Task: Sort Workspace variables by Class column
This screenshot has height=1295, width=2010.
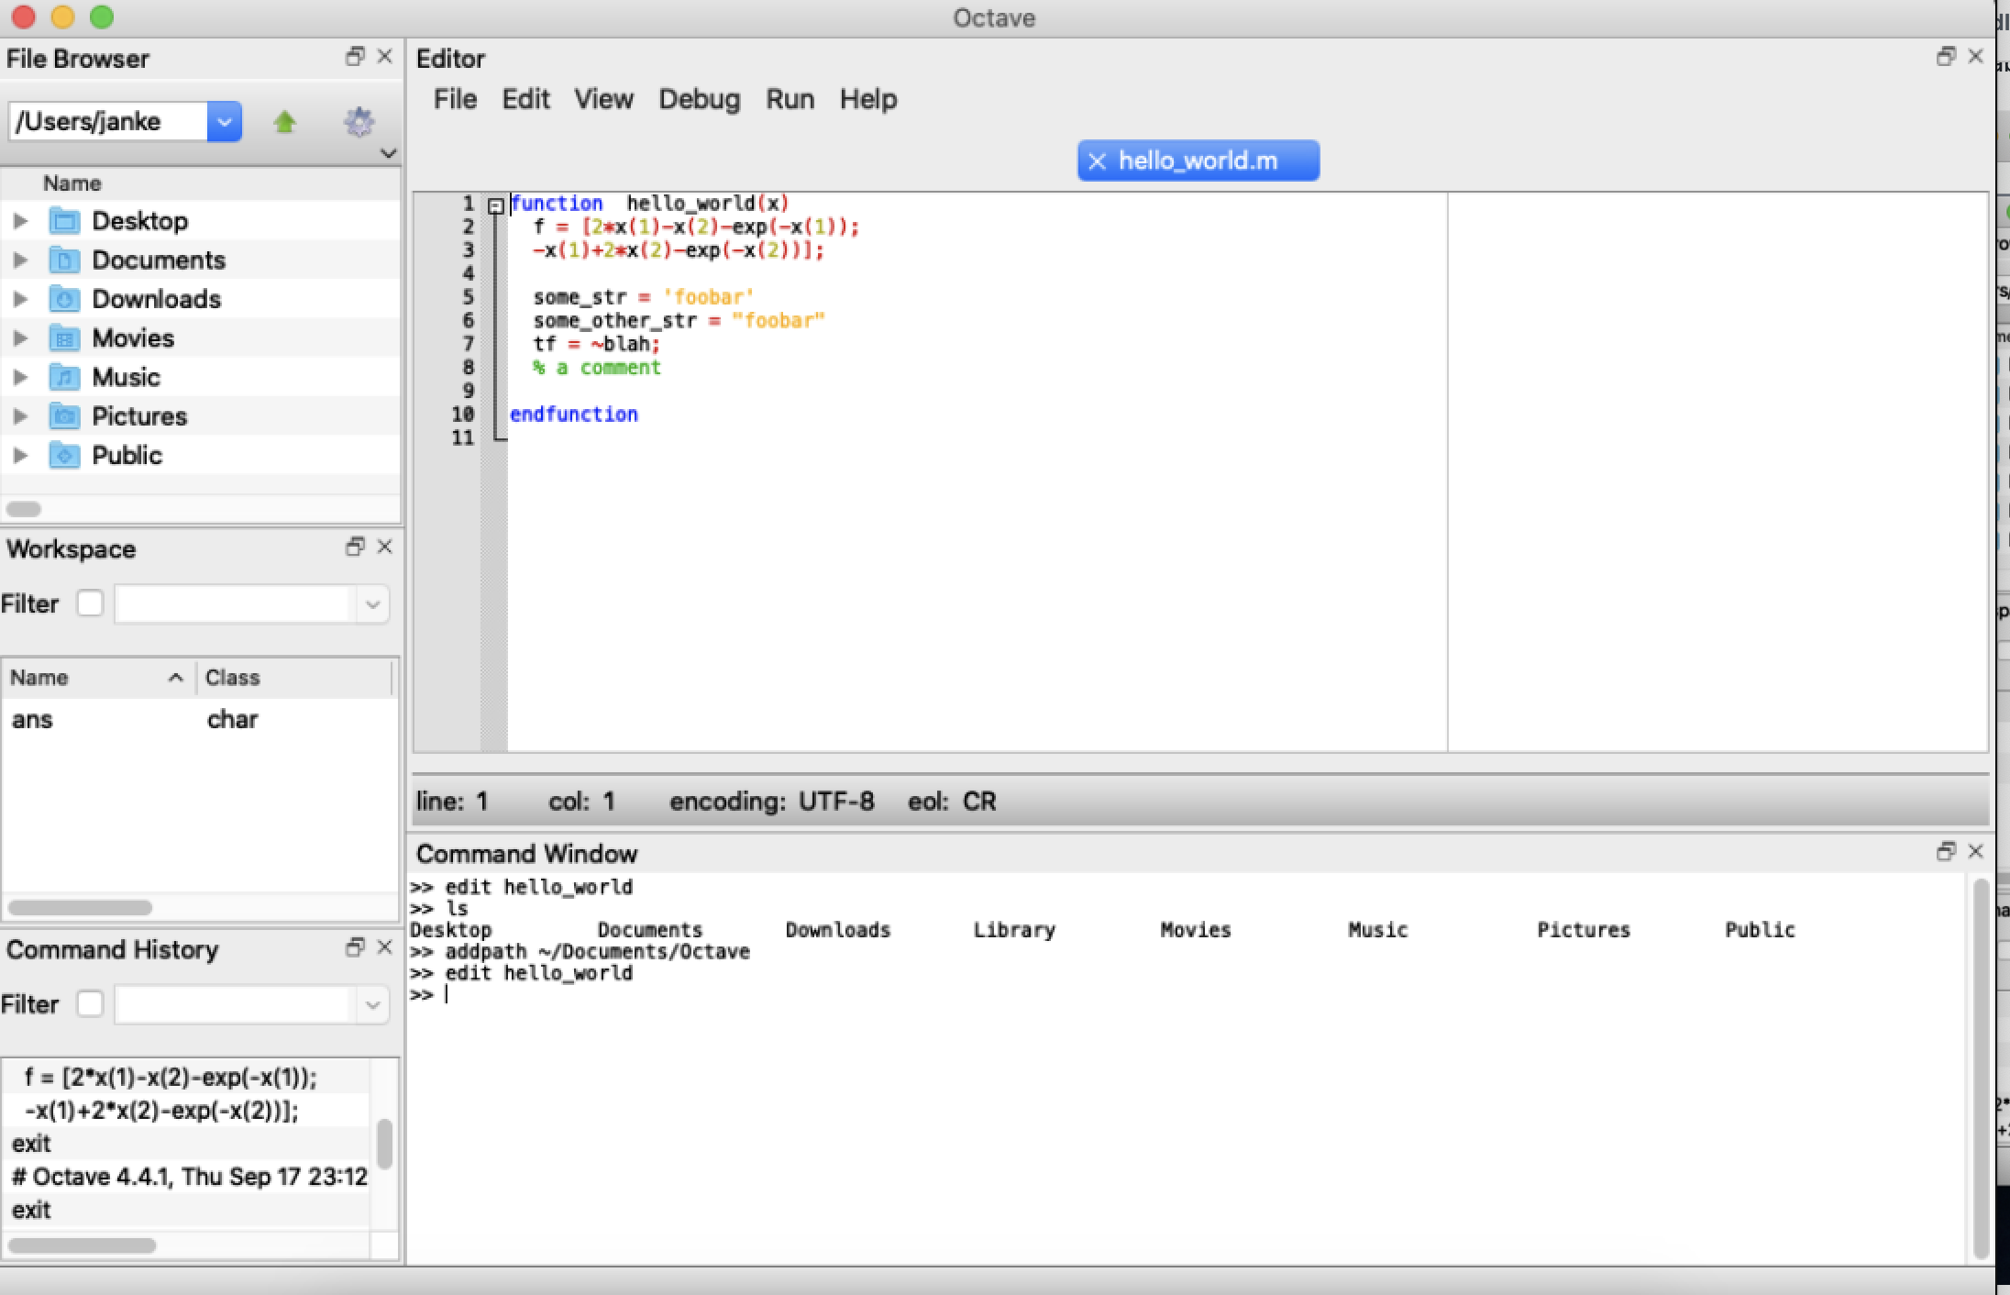Action: pyautogui.click(x=233, y=677)
